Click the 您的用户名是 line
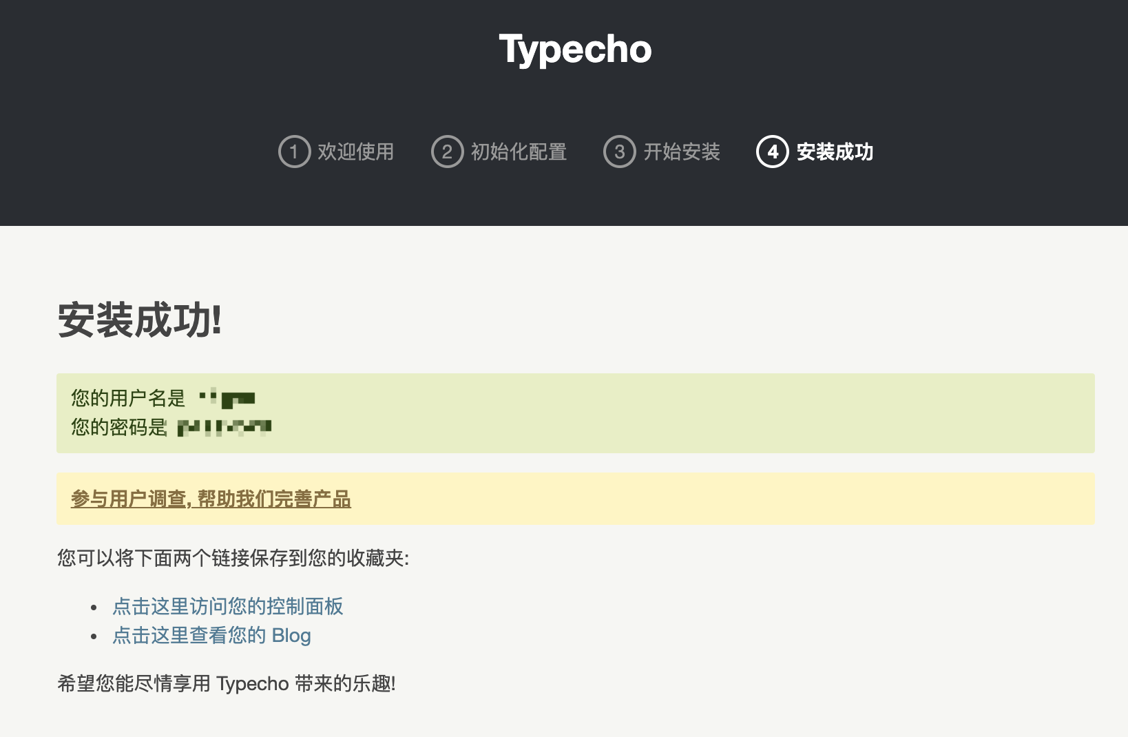Viewport: 1128px width, 737px height. pos(163,398)
